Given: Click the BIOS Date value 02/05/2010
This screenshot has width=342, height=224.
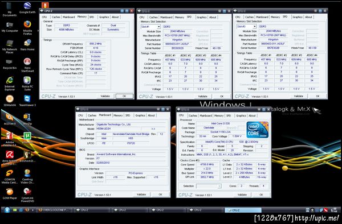Looking at the screenshot, I should click(131, 163).
